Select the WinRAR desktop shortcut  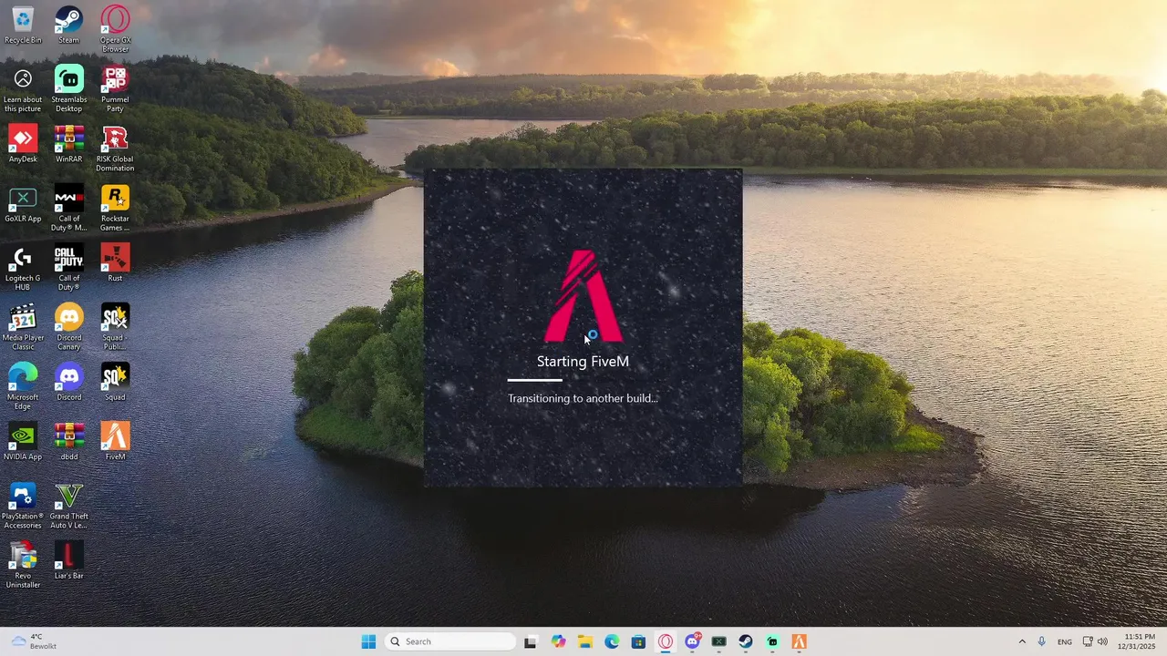pos(68,144)
